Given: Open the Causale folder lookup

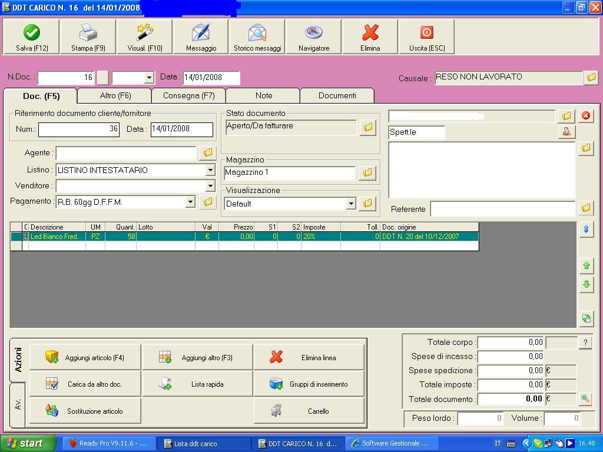Looking at the screenshot, I should pos(591,77).
